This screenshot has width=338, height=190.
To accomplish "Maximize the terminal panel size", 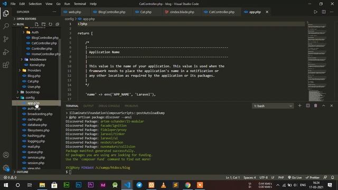I will 324,106.
